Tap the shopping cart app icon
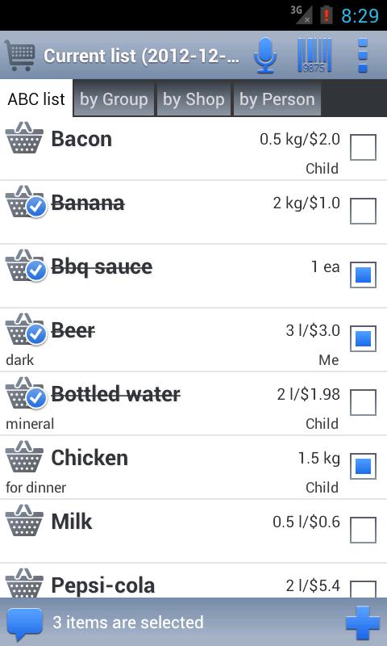Screen dimensions: 387x646 point(20,56)
